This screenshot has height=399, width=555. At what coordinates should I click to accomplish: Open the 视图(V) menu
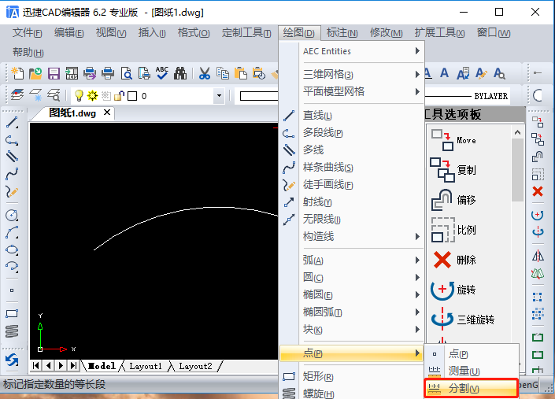pyautogui.click(x=111, y=33)
